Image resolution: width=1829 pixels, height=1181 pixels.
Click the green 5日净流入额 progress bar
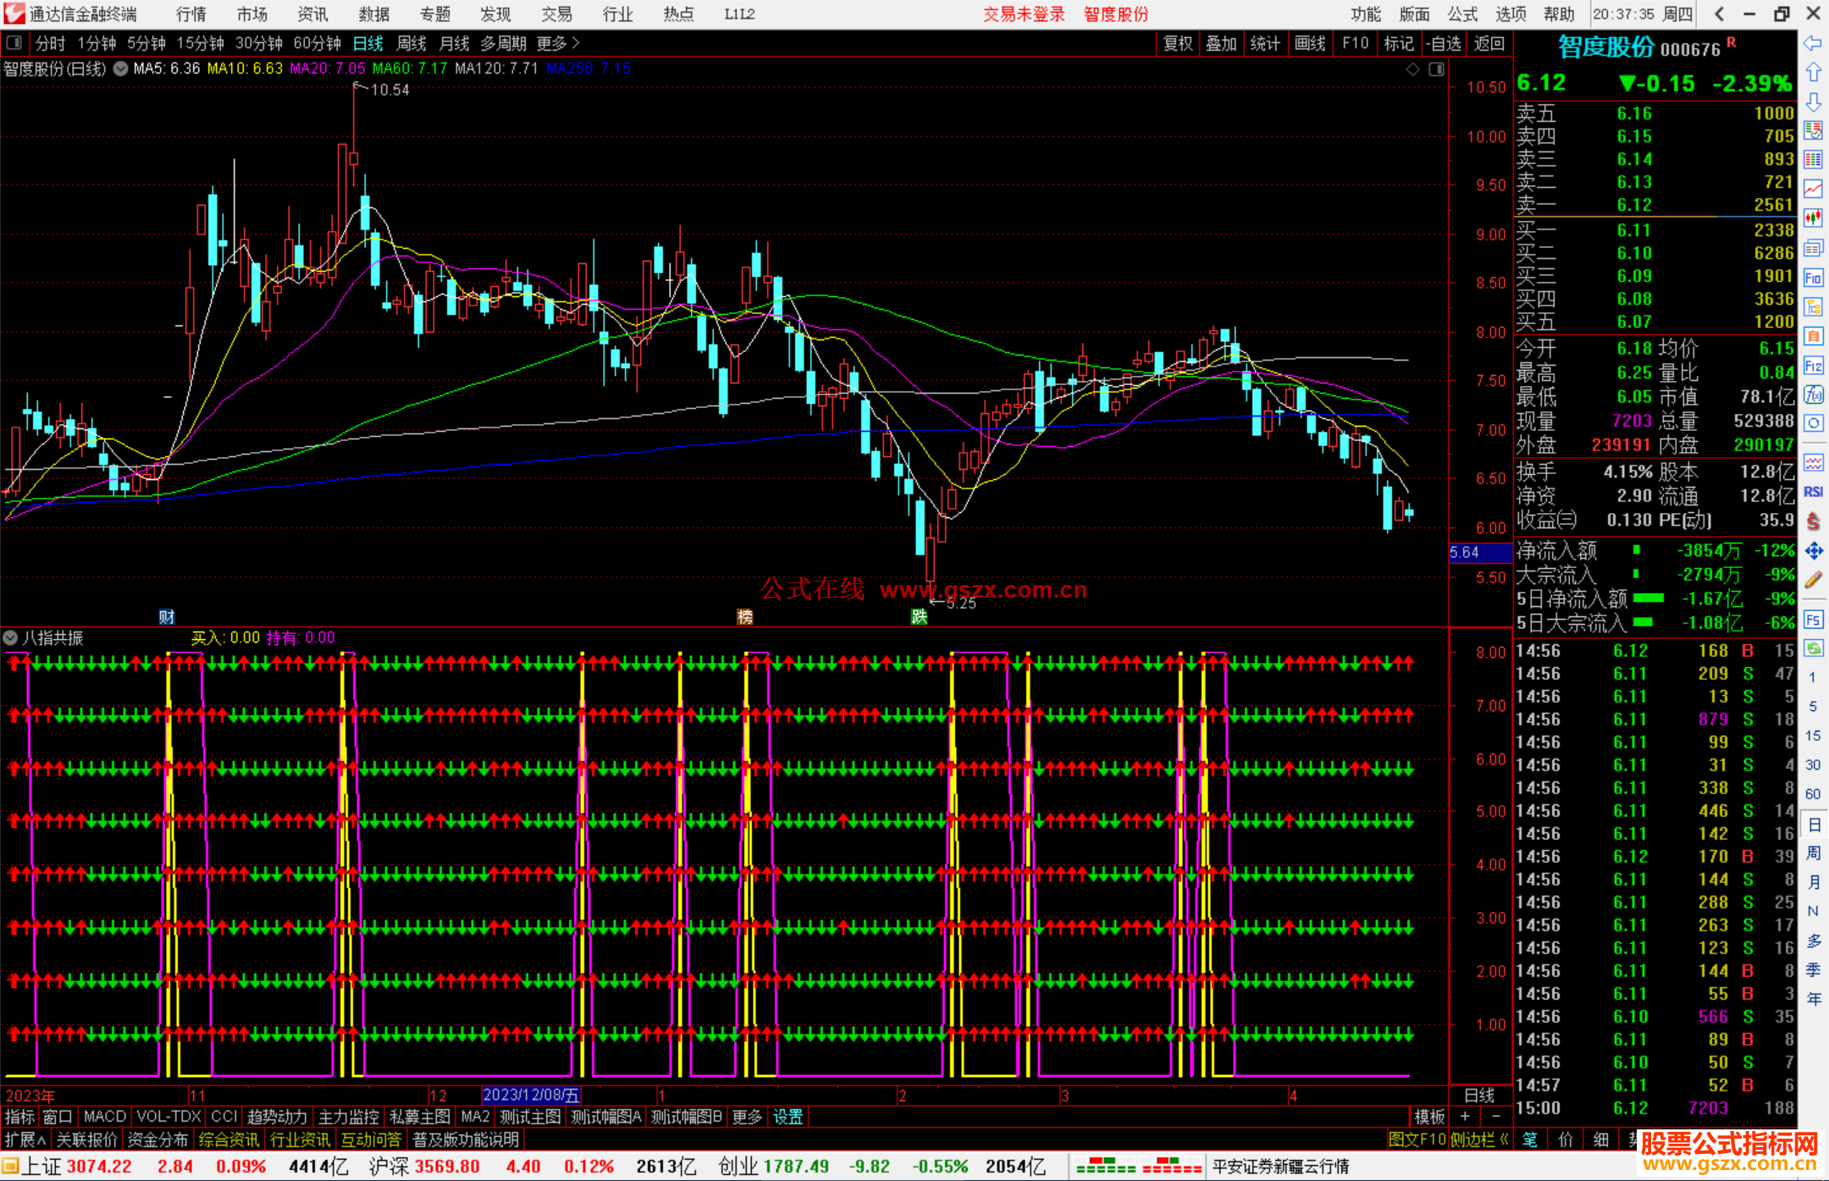click(x=1648, y=599)
